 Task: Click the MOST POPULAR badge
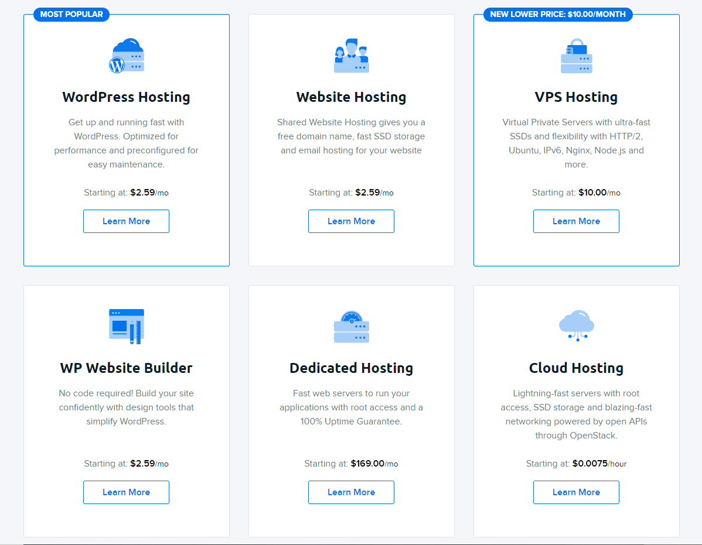click(x=71, y=14)
